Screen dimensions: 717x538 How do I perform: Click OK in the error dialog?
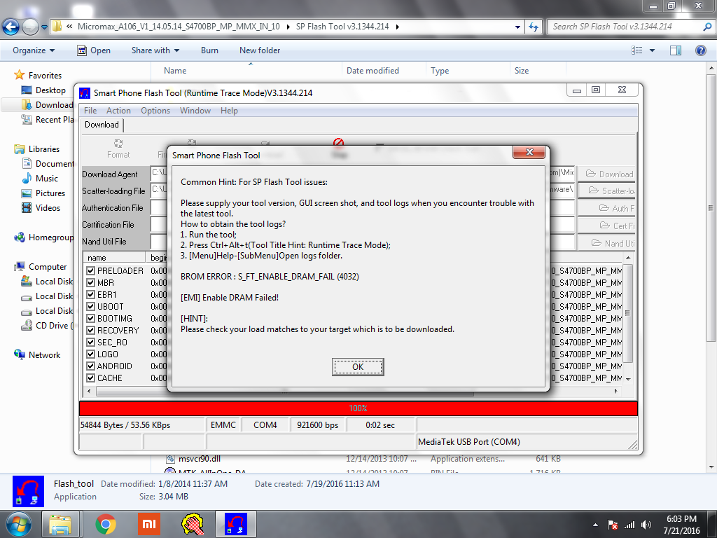click(358, 367)
